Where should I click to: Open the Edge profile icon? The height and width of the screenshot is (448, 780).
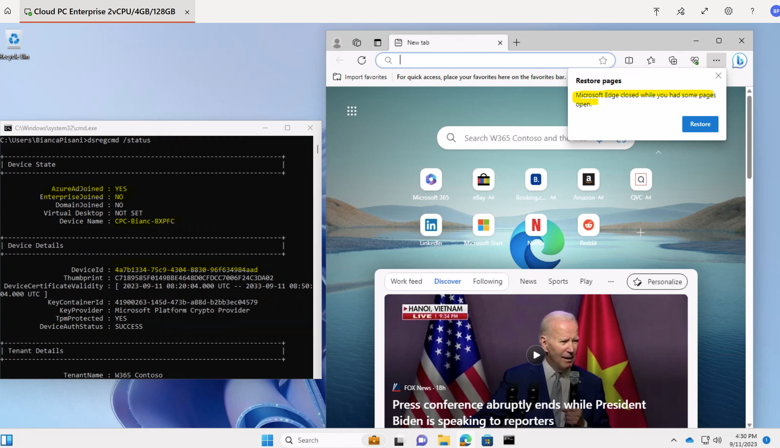tap(337, 42)
